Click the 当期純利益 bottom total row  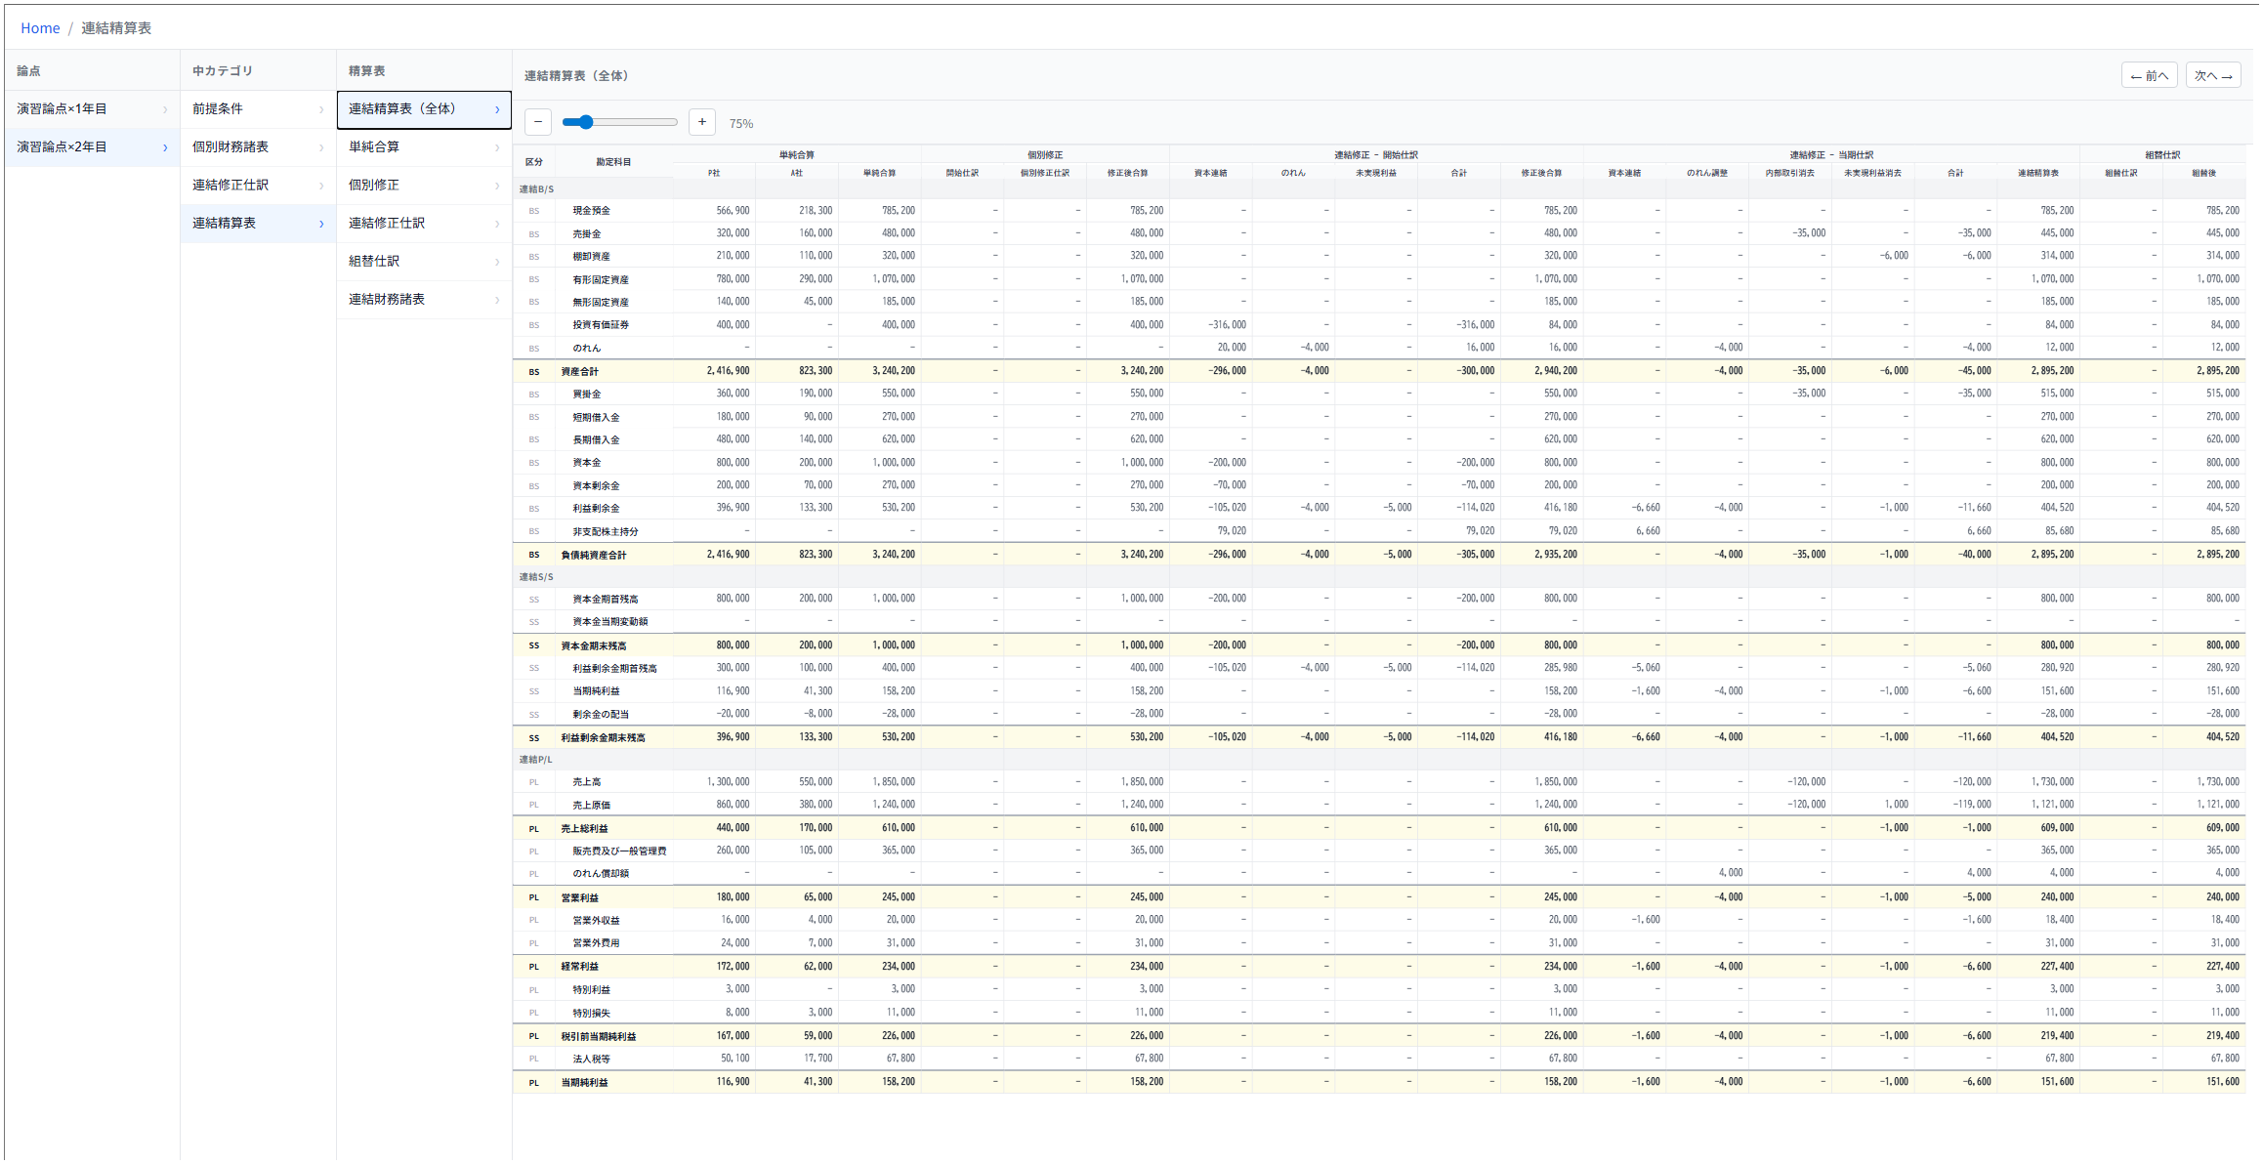[584, 1082]
